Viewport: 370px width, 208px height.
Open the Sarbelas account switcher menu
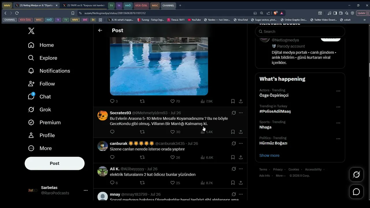click(58, 190)
